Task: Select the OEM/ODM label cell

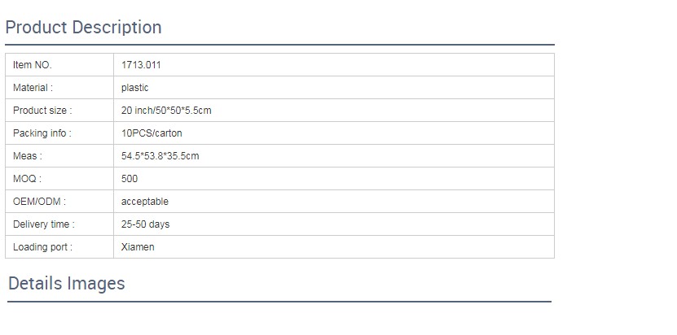Action: 39,202
